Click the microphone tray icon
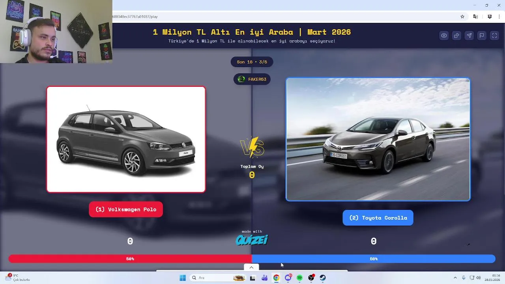The width and height of the screenshot is (505, 284). (x=464, y=278)
